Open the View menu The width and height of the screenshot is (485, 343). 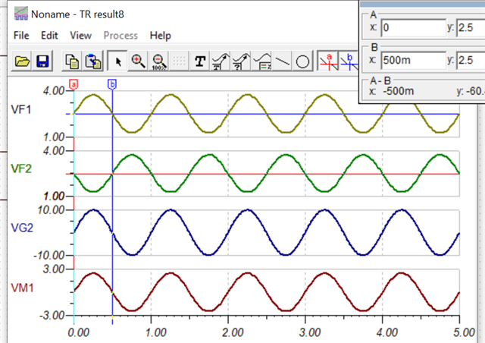click(80, 36)
